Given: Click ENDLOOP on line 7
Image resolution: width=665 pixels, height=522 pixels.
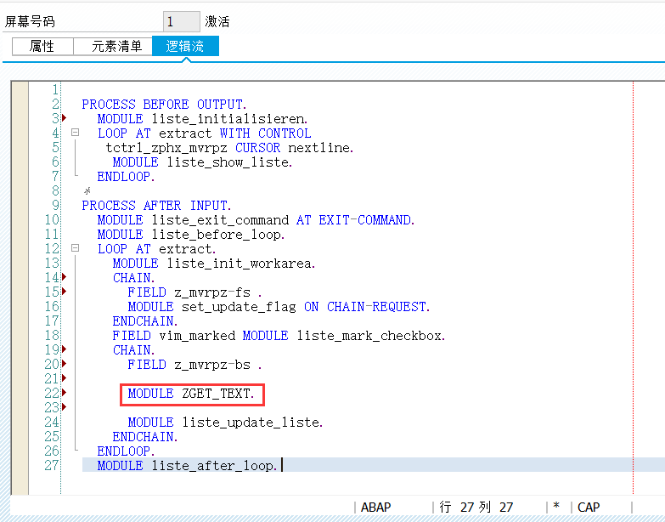Looking at the screenshot, I should [126, 177].
